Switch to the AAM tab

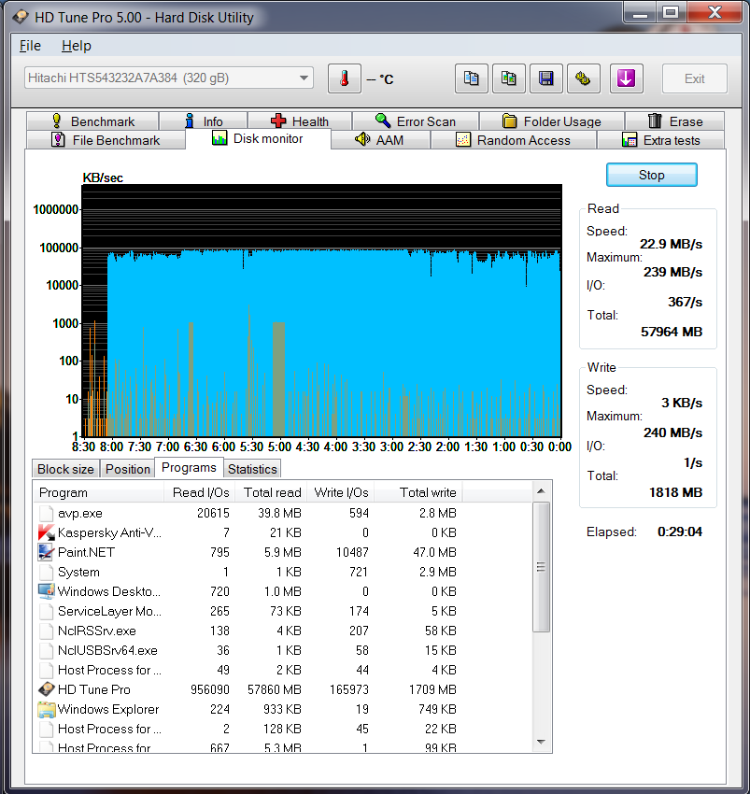point(380,140)
